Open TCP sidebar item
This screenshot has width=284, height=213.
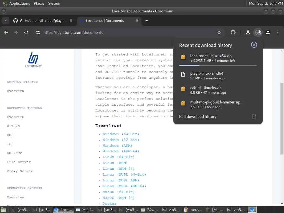[10, 144]
